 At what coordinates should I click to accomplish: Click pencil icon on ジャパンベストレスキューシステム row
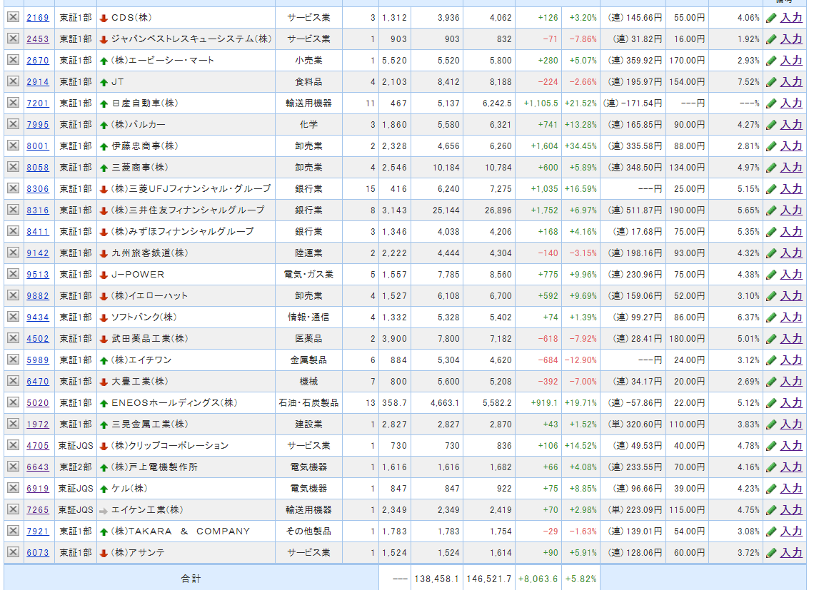click(771, 39)
